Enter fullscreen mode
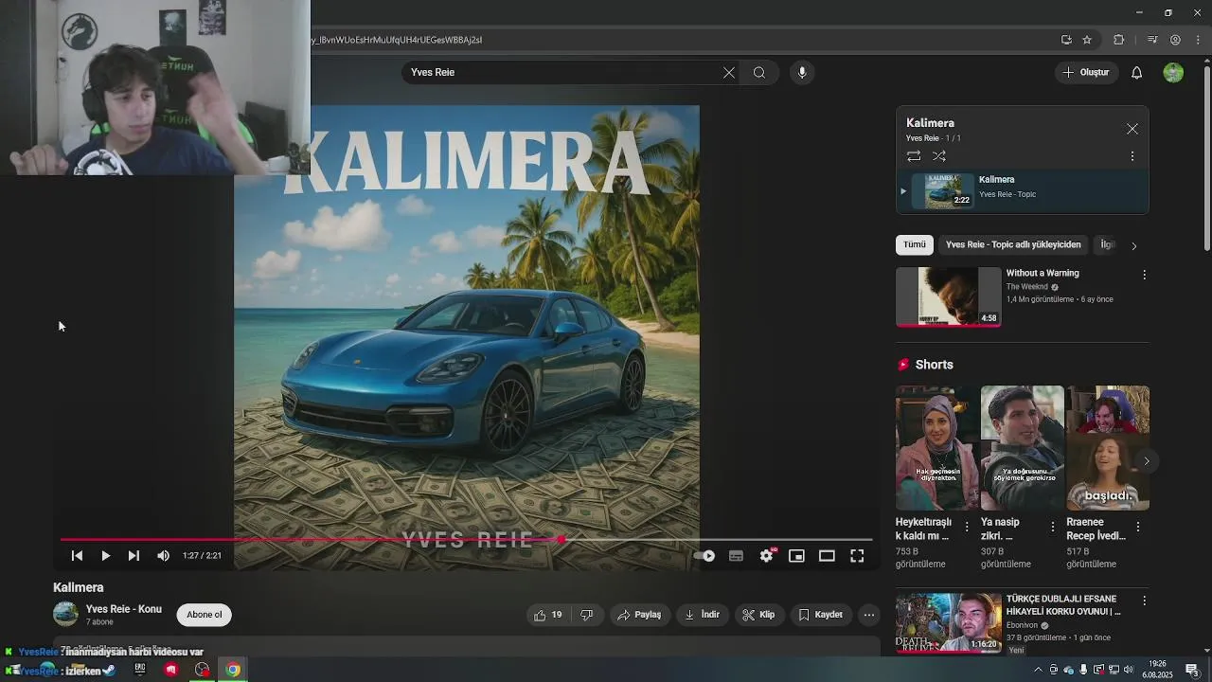The height and width of the screenshot is (682, 1212). 857,556
